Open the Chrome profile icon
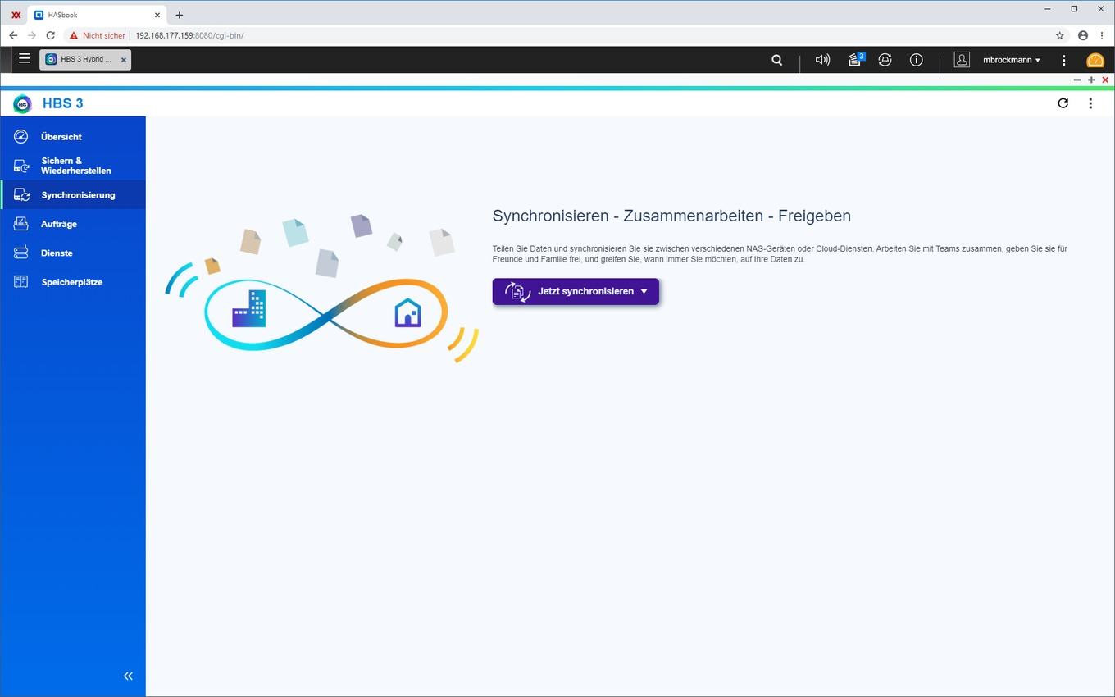The height and width of the screenshot is (697, 1115). [1083, 35]
